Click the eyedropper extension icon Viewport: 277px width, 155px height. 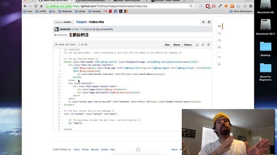tap(220, 6)
